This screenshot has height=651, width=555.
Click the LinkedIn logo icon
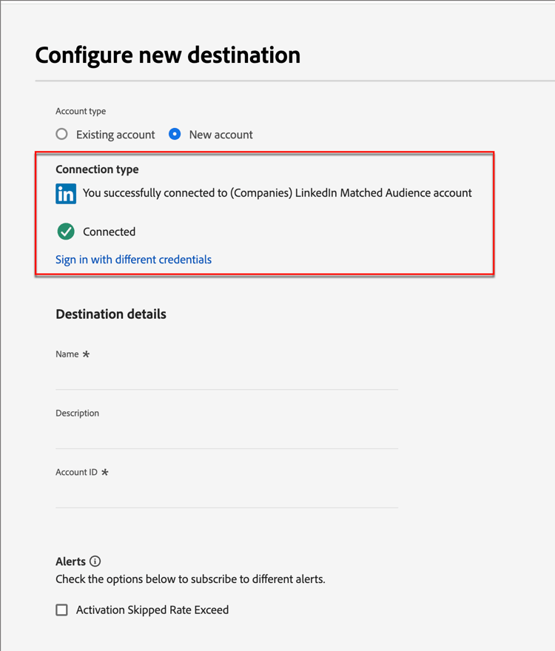[x=65, y=193]
